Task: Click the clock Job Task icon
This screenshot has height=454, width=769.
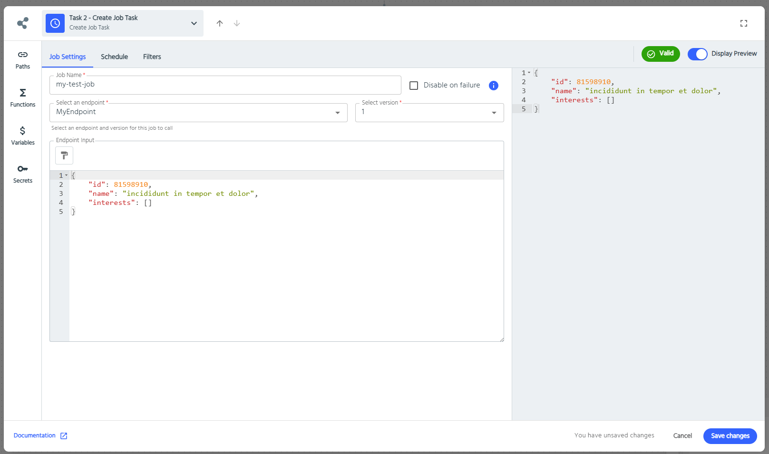Action: 55,23
